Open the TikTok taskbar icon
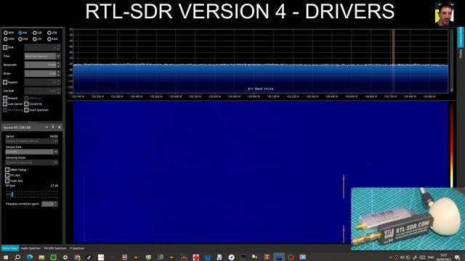The width and height of the screenshot is (465, 261). click(x=89, y=257)
